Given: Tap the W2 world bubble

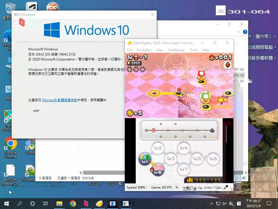Looking at the screenshot, I should point(158,148).
